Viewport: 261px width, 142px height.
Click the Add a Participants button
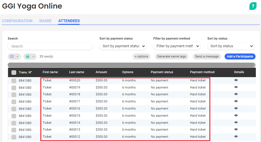[240, 57]
